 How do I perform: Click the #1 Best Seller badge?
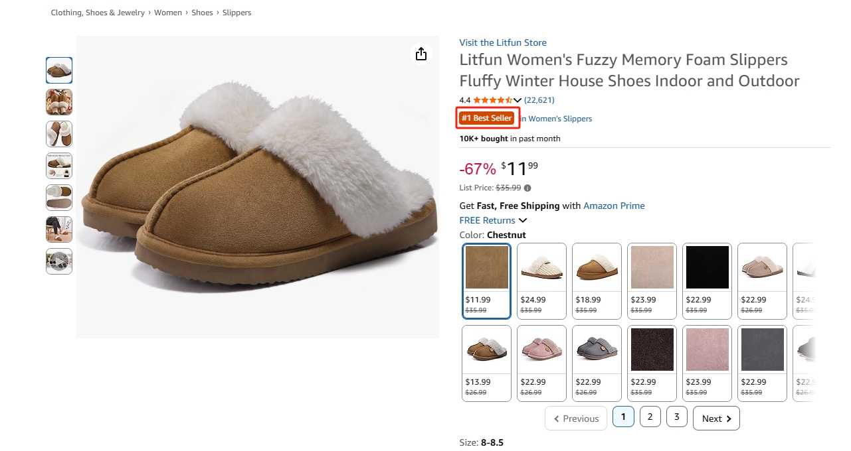coord(487,118)
